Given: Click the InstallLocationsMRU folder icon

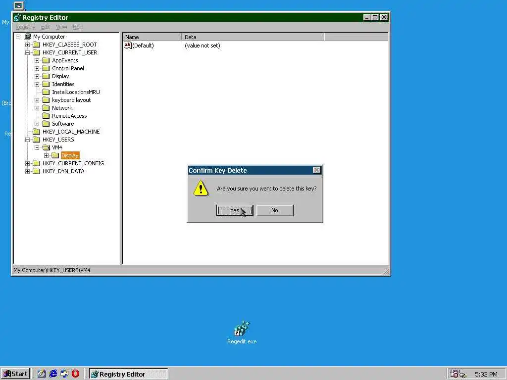Looking at the screenshot, I should [x=46, y=92].
